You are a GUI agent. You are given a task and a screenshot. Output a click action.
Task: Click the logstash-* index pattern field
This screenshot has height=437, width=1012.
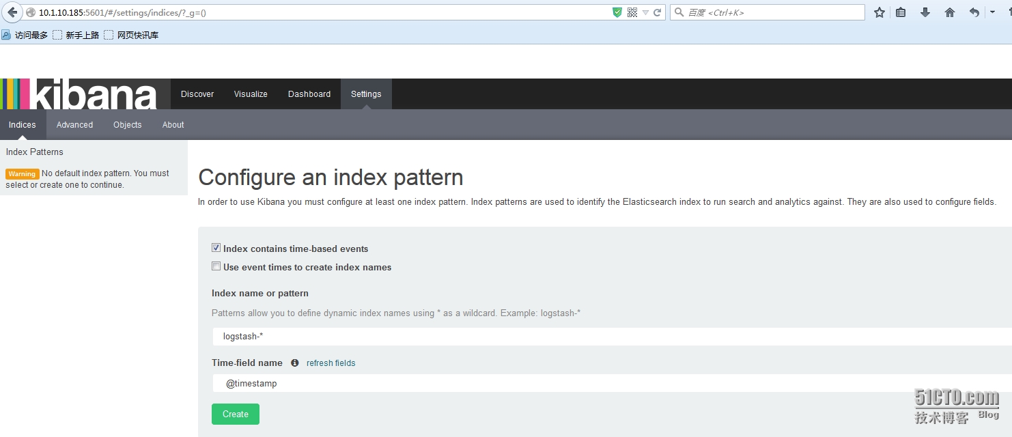point(612,337)
